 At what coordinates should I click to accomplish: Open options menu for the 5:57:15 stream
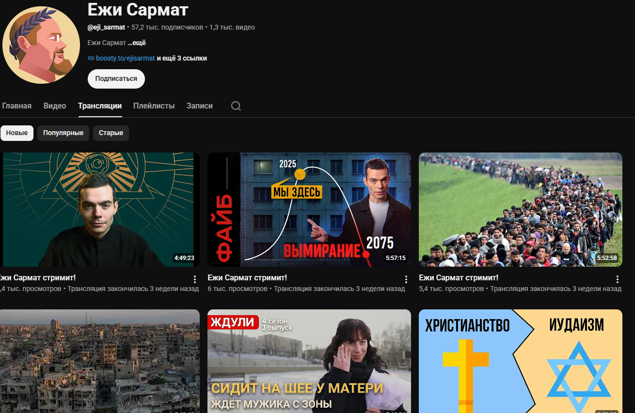(406, 279)
